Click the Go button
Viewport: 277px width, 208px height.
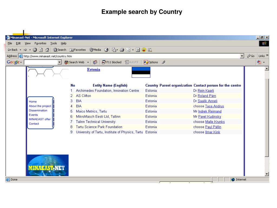tap(251, 56)
